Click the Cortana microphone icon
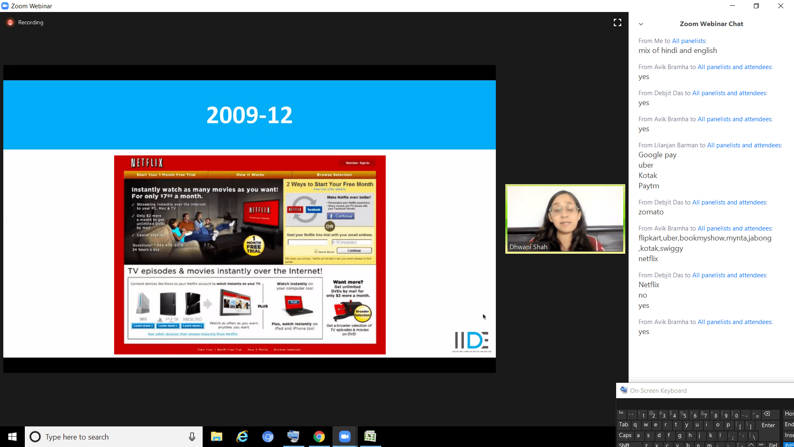The height and width of the screenshot is (447, 794). (192, 437)
